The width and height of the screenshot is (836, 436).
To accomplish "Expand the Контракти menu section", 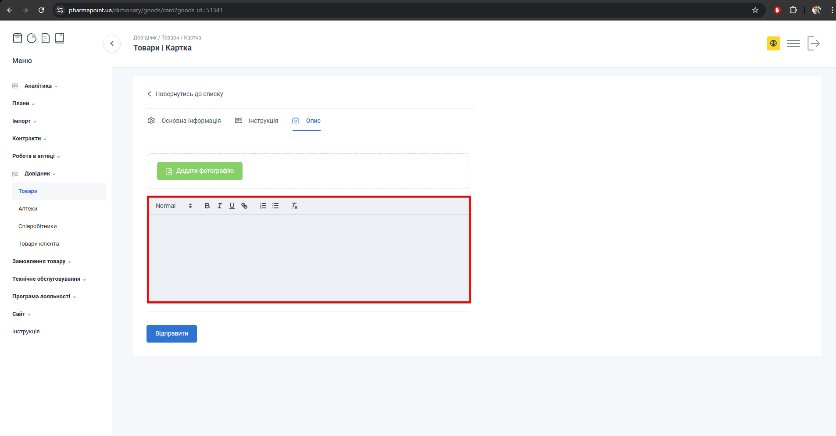I will point(27,139).
